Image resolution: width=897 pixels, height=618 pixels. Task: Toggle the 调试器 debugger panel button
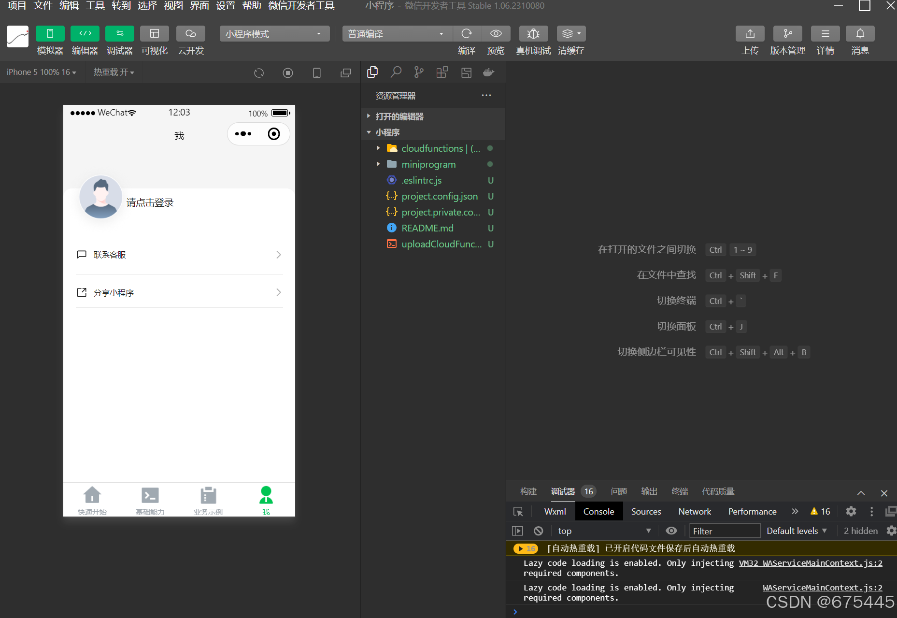point(120,33)
